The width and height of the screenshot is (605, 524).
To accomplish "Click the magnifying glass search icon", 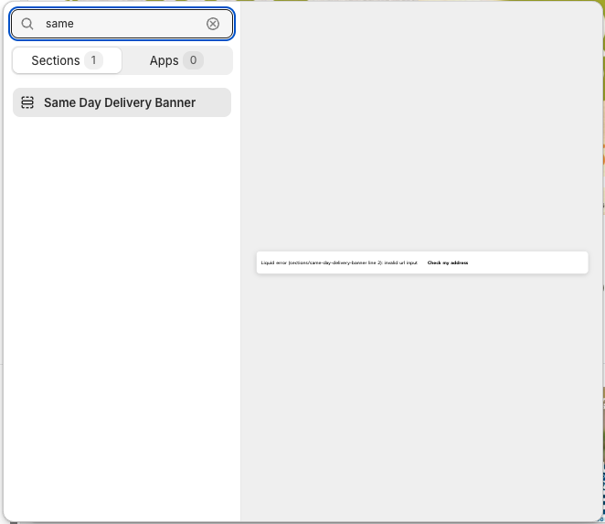I will pyautogui.click(x=27, y=24).
